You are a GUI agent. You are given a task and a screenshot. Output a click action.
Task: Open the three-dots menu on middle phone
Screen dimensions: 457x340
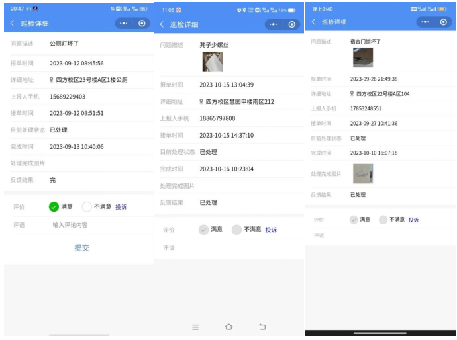[x=274, y=24]
